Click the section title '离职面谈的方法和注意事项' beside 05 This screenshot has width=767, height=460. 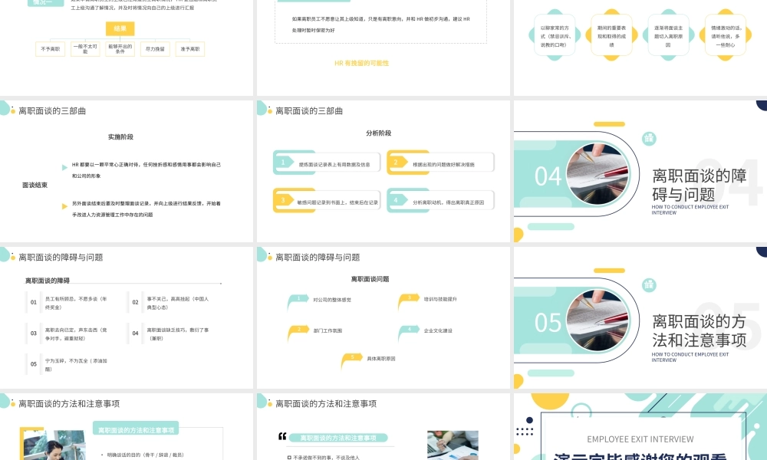tap(700, 331)
